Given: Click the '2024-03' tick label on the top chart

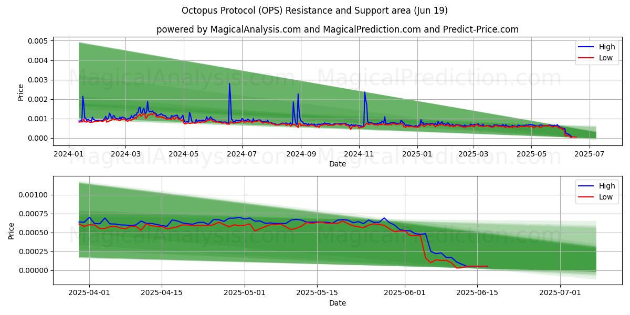Looking at the screenshot, I should tap(125, 154).
